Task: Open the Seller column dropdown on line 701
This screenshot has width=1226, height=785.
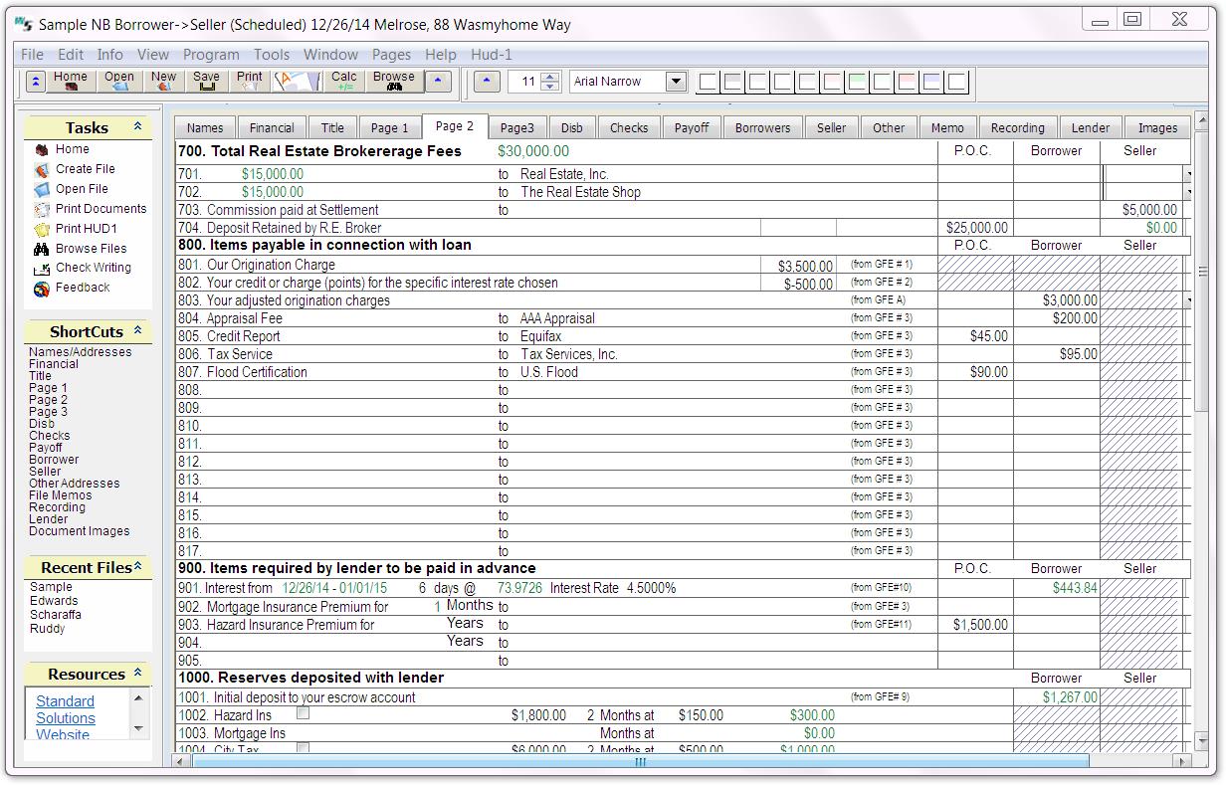Action: click(x=1188, y=174)
